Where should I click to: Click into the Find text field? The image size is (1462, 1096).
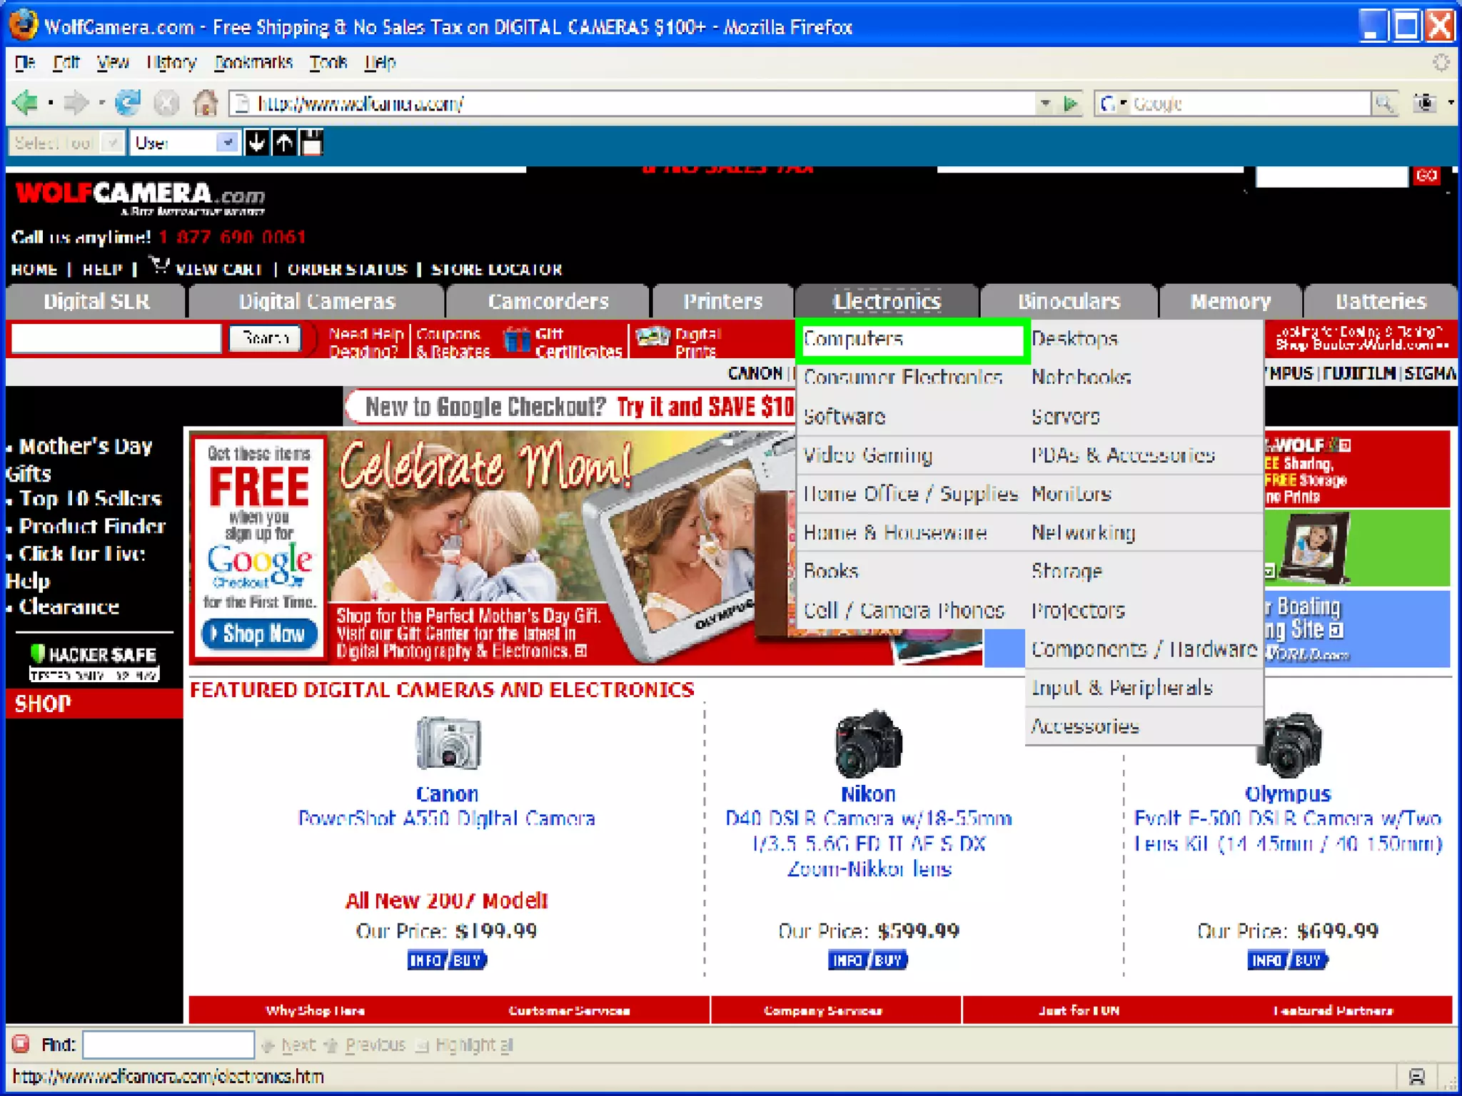point(168,1045)
